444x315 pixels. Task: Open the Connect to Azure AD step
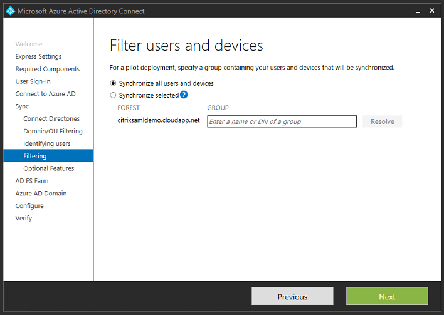[x=45, y=94]
